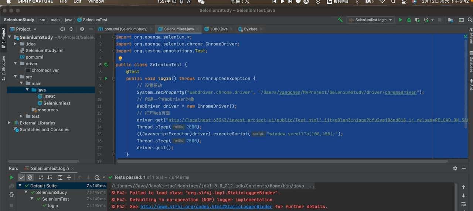Hide the Run tool window with the minus icon
Image resolution: width=473 pixels, height=211 pixels.
point(464,168)
